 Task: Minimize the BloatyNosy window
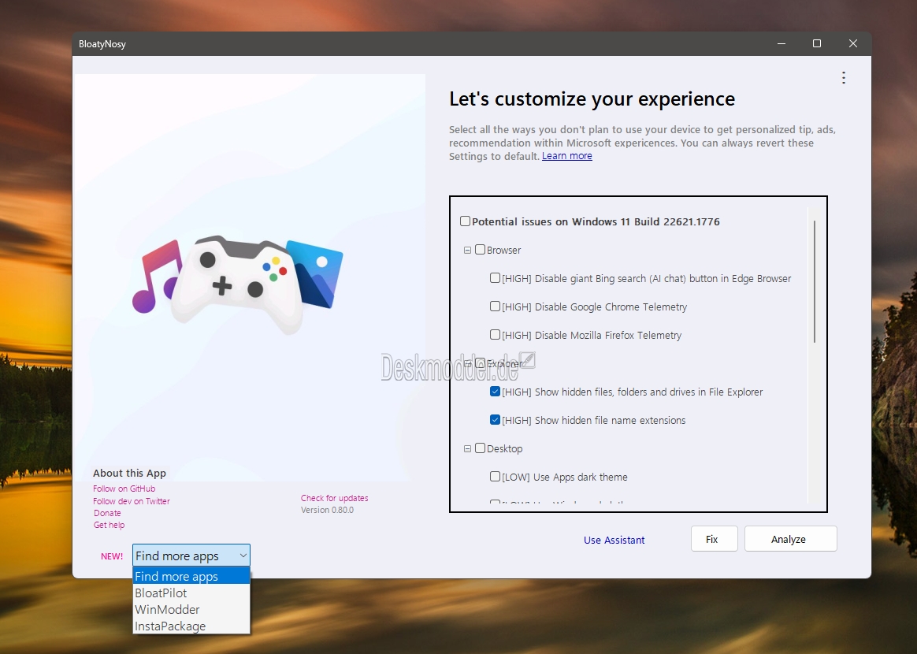pos(781,44)
